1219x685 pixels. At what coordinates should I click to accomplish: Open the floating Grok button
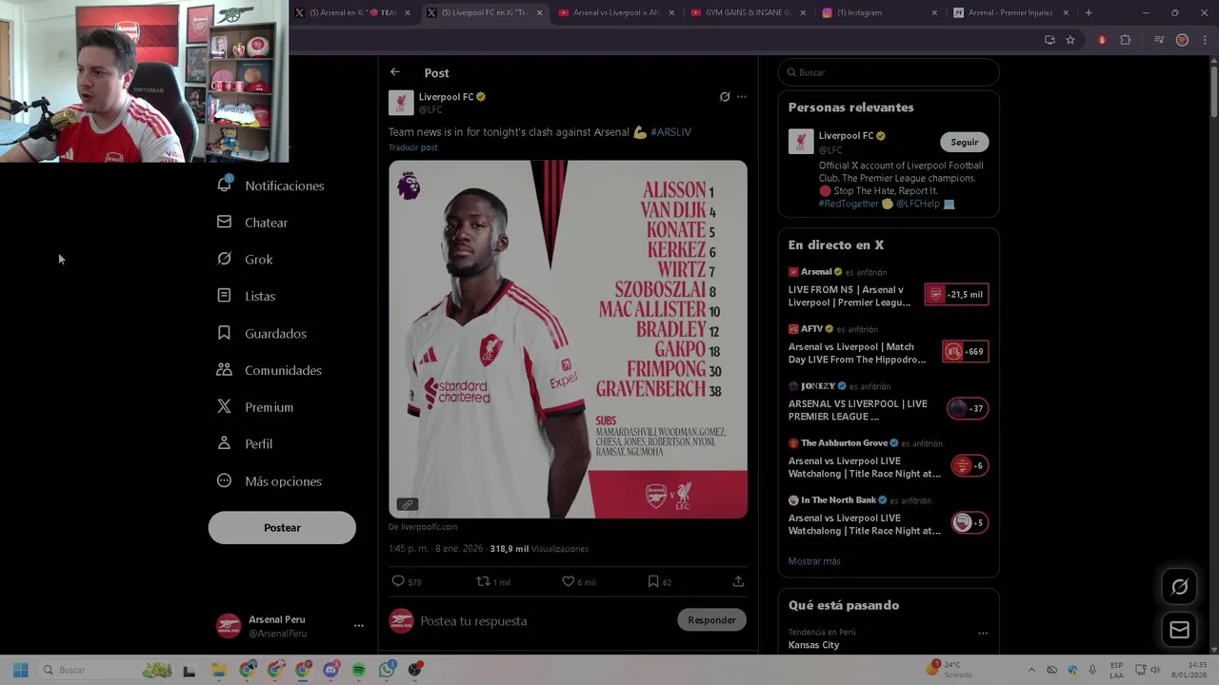1179,587
